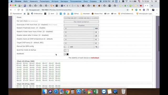The image size is (168, 95).
Task: Open the Preset dropdown
Action: (81, 18)
